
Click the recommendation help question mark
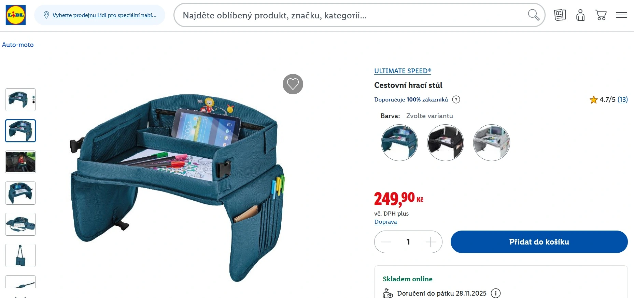456,99
